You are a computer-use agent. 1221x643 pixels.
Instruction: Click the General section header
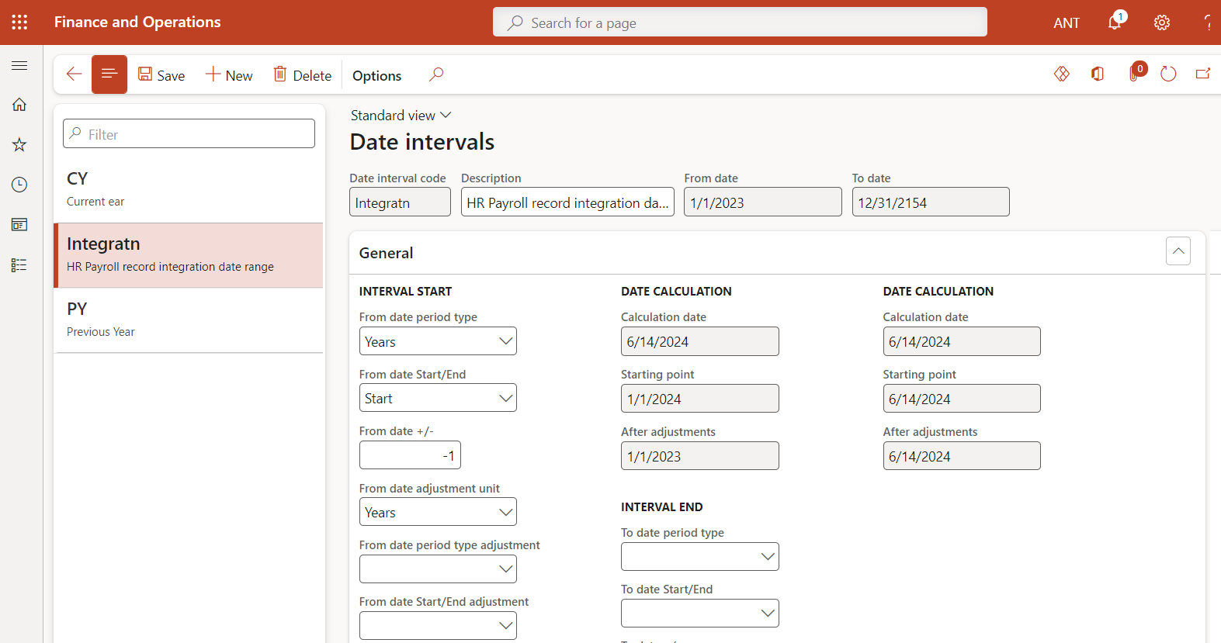click(x=777, y=253)
